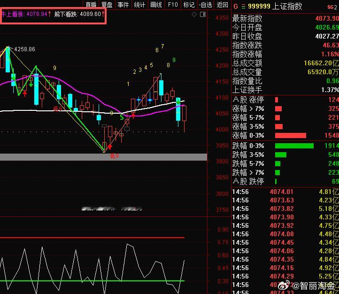Click the green horizontal line in the indicator panel
Screen dimensions: 339x294
pyautogui.click(x=92, y=281)
